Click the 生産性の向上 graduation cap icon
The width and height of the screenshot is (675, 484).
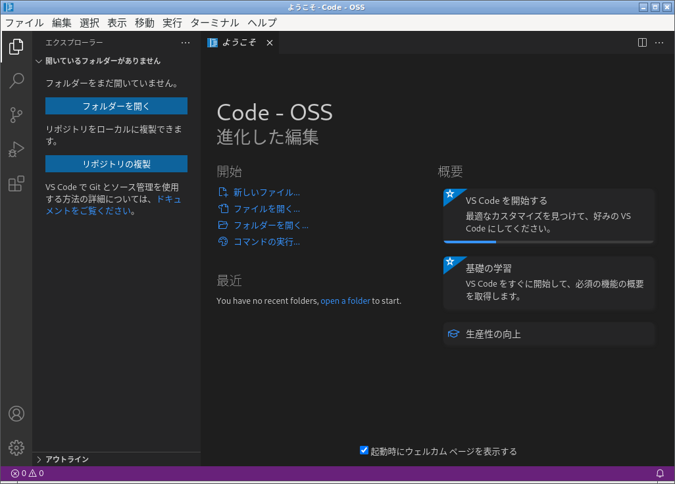coord(453,334)
